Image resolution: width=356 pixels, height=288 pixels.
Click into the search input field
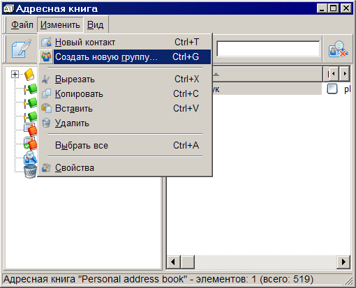268,49
